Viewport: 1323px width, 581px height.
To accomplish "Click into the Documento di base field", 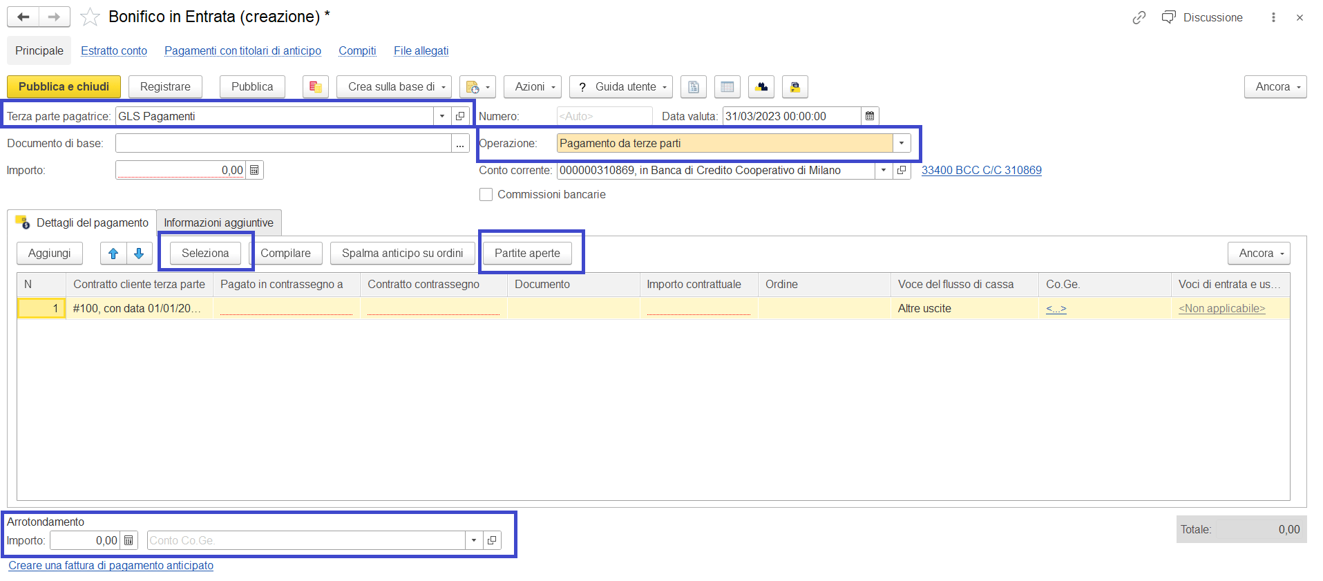I will coord(283,144).
